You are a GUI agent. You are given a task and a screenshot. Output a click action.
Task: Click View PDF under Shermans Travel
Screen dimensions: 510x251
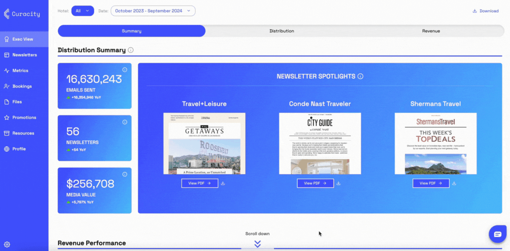click(431, 183)
